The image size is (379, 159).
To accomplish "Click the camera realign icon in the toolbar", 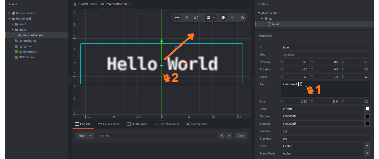I will click(242, 17).
